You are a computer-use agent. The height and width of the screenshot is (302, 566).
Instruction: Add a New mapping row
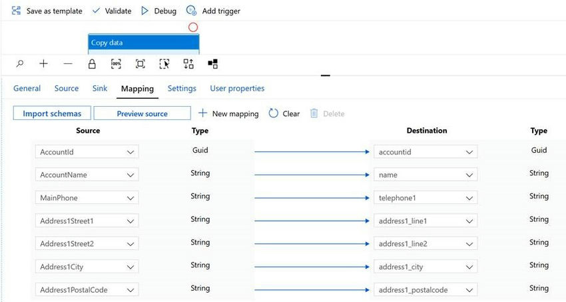pos(228,113)
